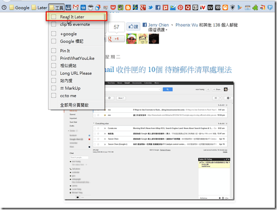The height and width of the screenshot is (210, 277).
Task: Open the red Q Quora bookmark
Action: 188,8
